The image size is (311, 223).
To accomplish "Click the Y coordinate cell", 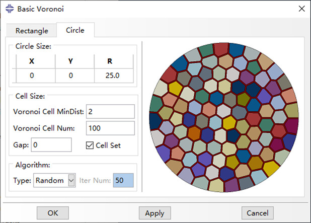I will coord(75,76).
